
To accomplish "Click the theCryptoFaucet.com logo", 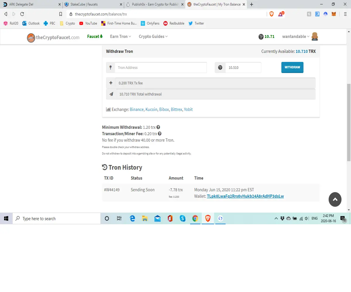I will [53, 37].
